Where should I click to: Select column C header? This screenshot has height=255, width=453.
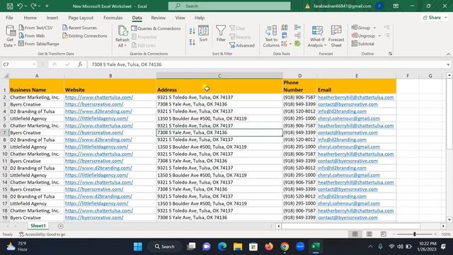pyautogui.click(x=219, y=76)
